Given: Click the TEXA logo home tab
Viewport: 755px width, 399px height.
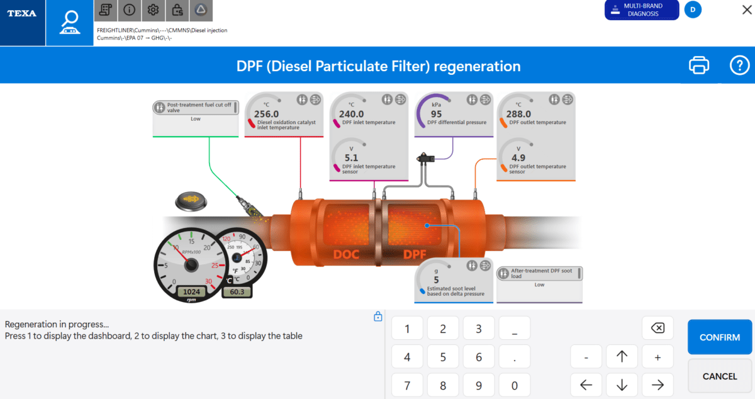Looking at the screenshot, I should (x=23, y=23).
